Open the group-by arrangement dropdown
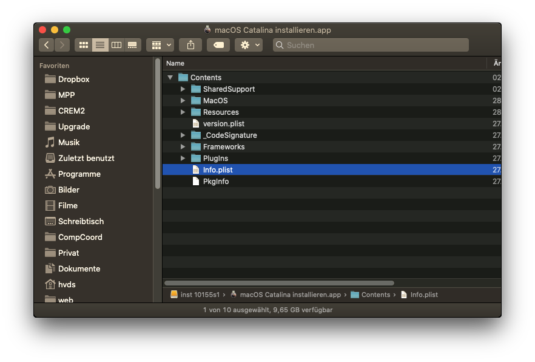Image resolution: width=535 pixels, height=362 pixels. tap(160, 45)
